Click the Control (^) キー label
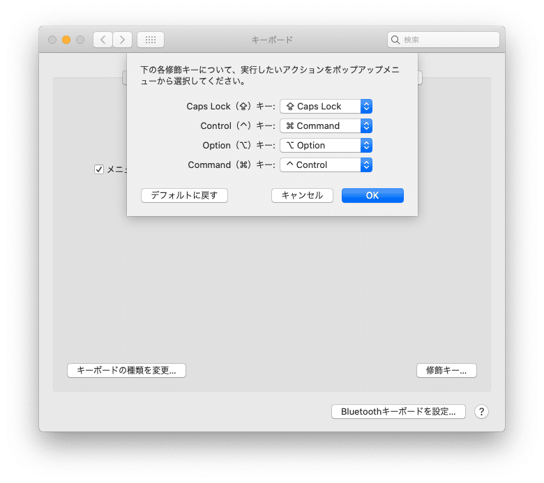This screenshot has width=544, height=483. (x=238, y=126)
